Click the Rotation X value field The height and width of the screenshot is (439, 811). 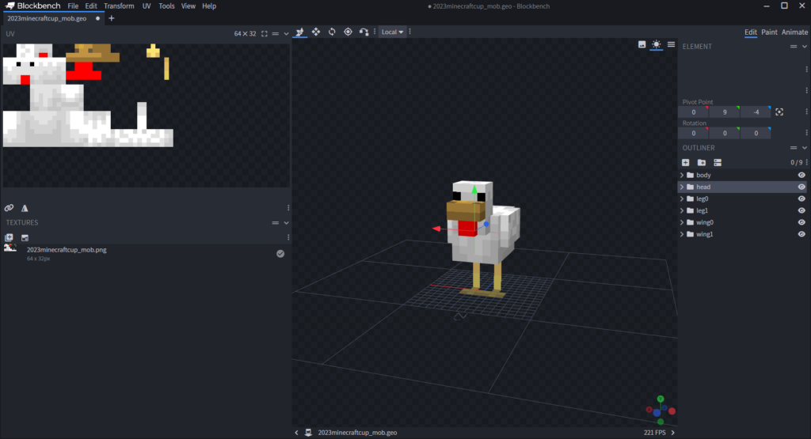pyautogui.click(x=694, y=133)
